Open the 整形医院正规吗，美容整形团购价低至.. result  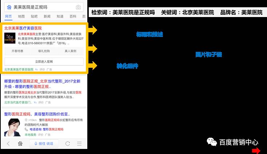pos(37,114)
